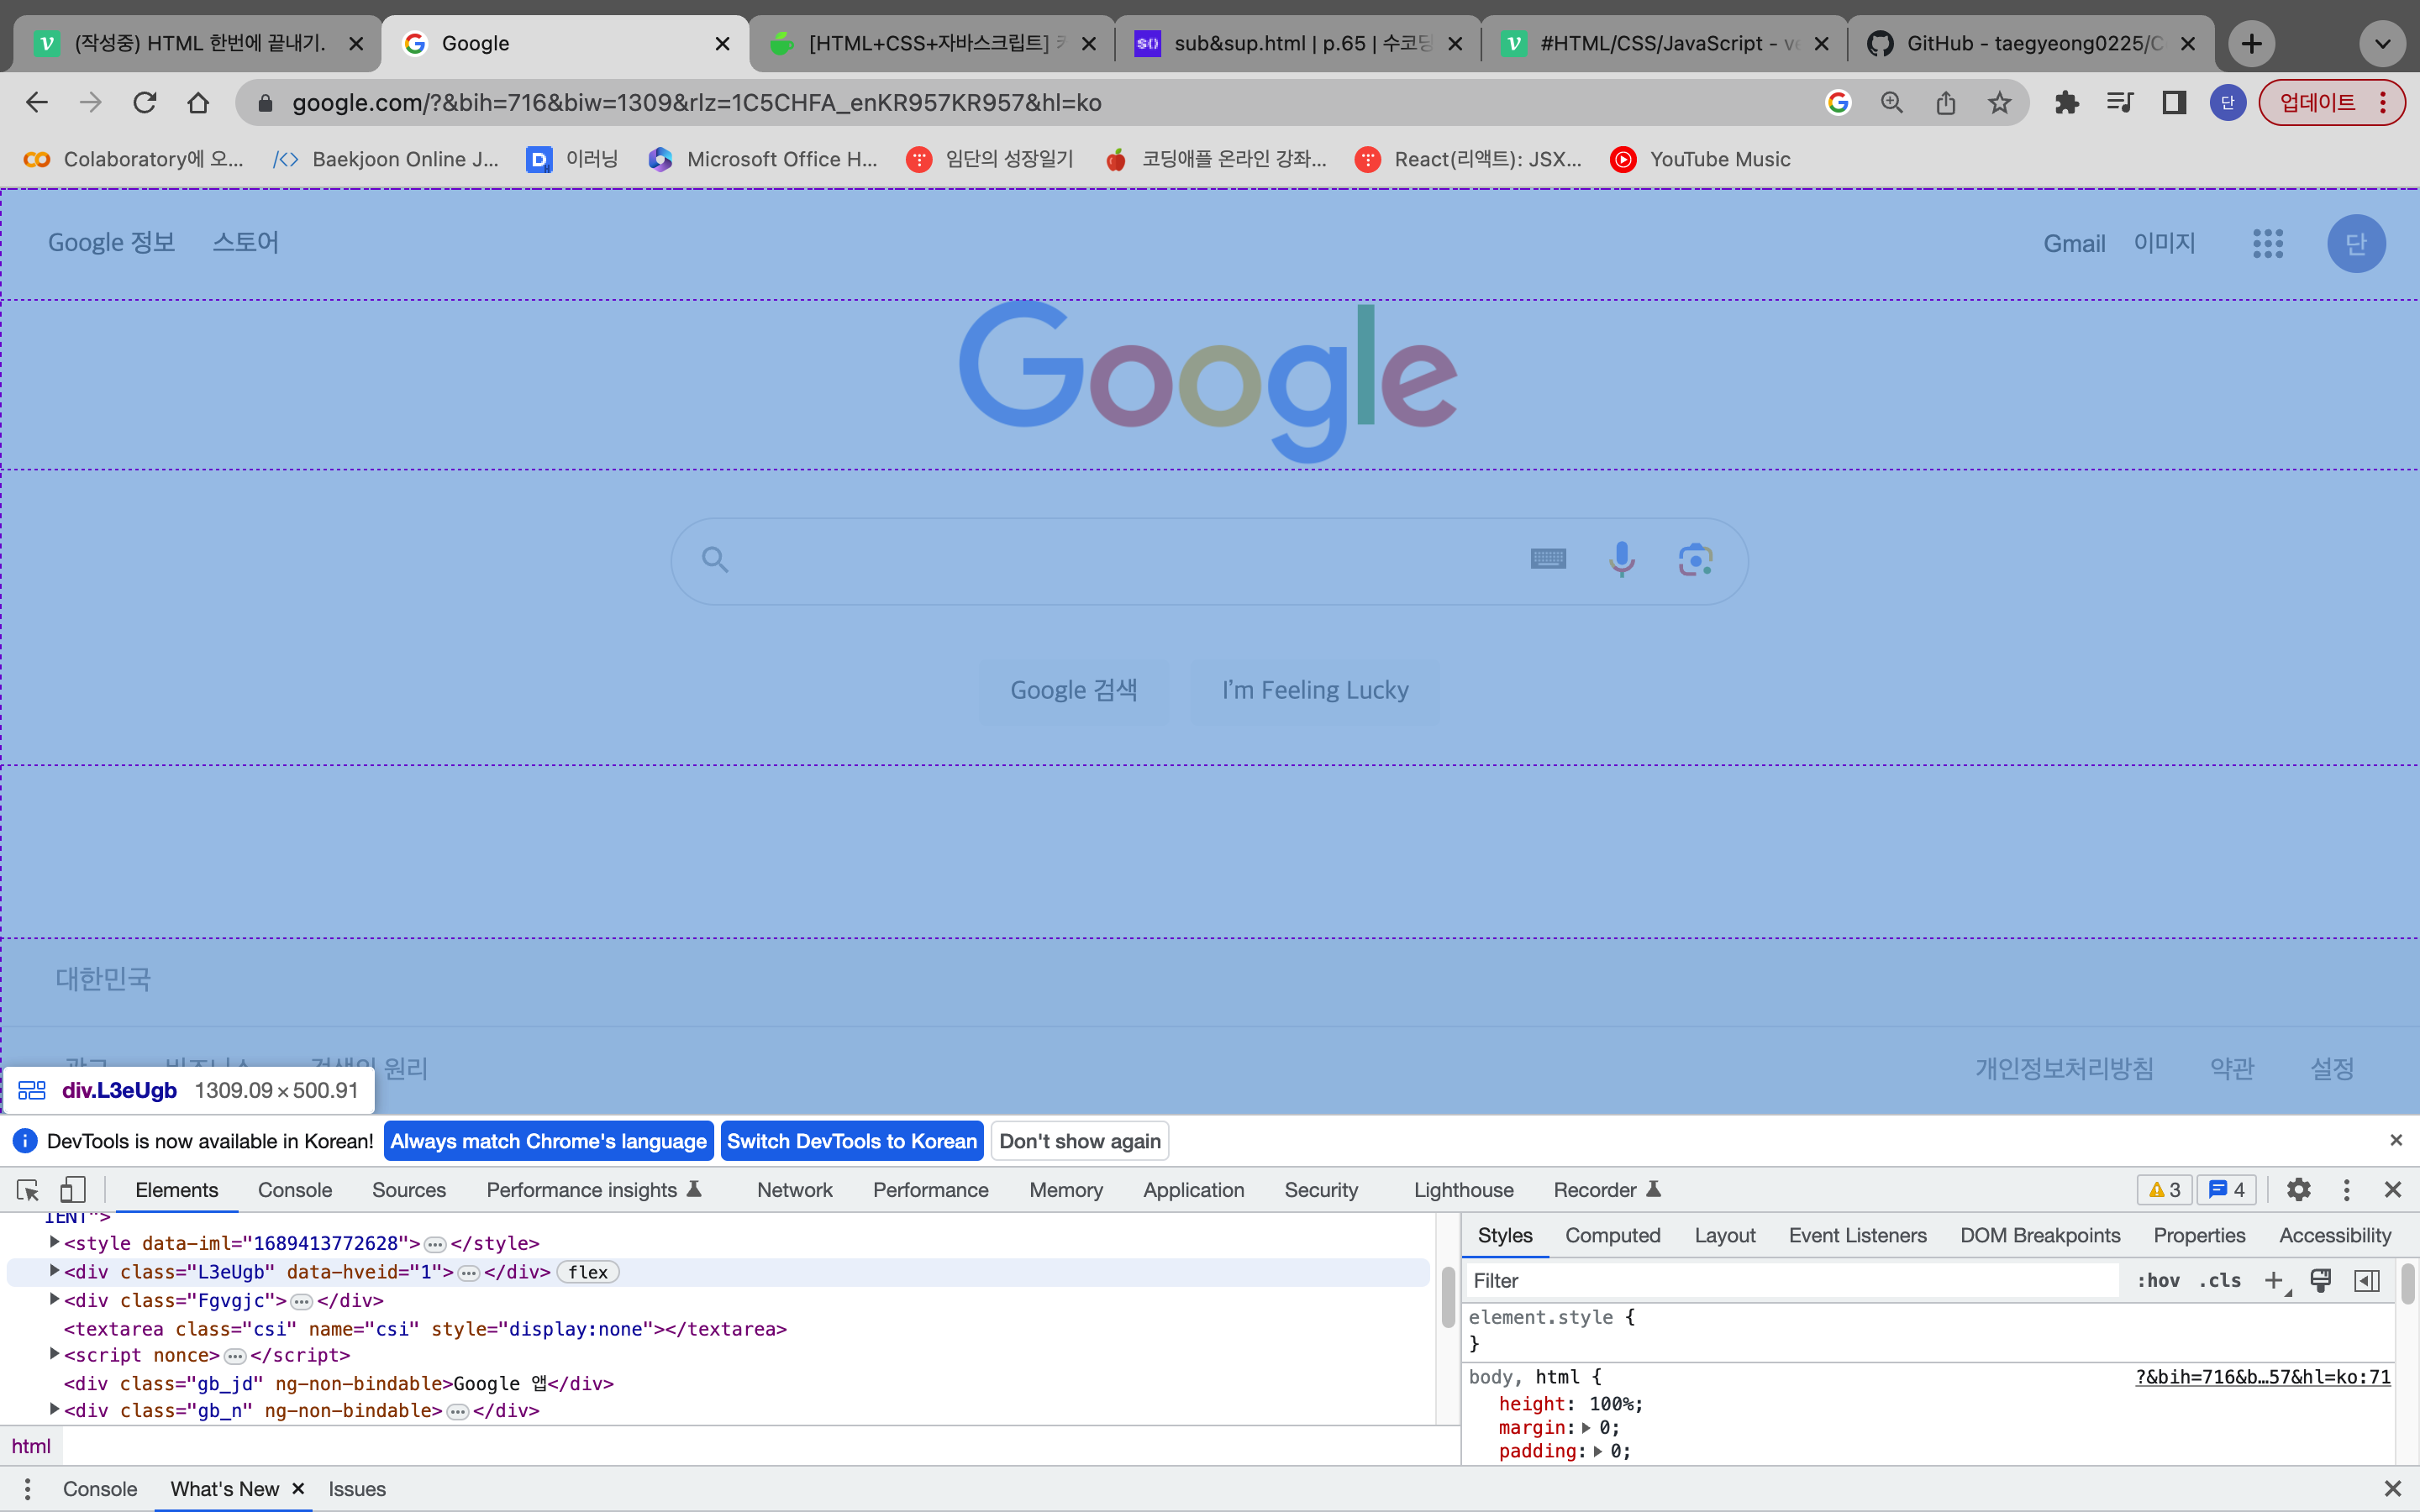Open the Google account icon in address bar
The width and height of the screenshot is (2420, 1512).
click(x=1838, y=102)
